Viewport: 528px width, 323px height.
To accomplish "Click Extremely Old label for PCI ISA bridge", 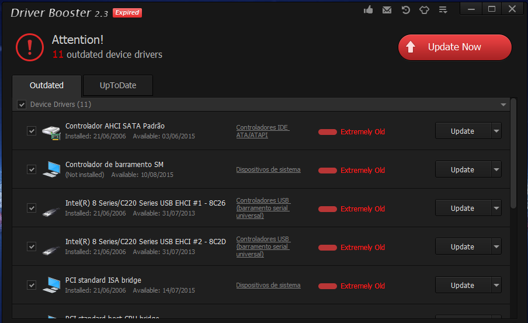I will pos(363,286).
